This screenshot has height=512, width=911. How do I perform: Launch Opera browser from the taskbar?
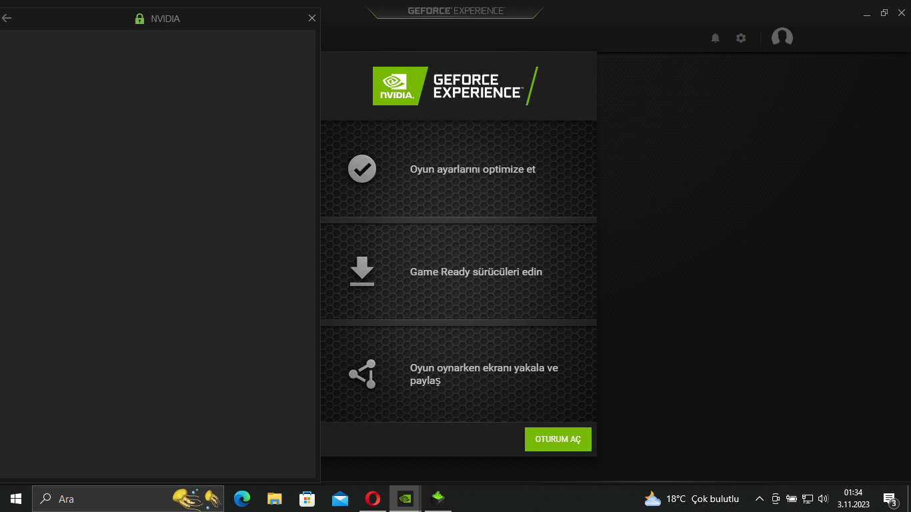click(x=373, y=499)
